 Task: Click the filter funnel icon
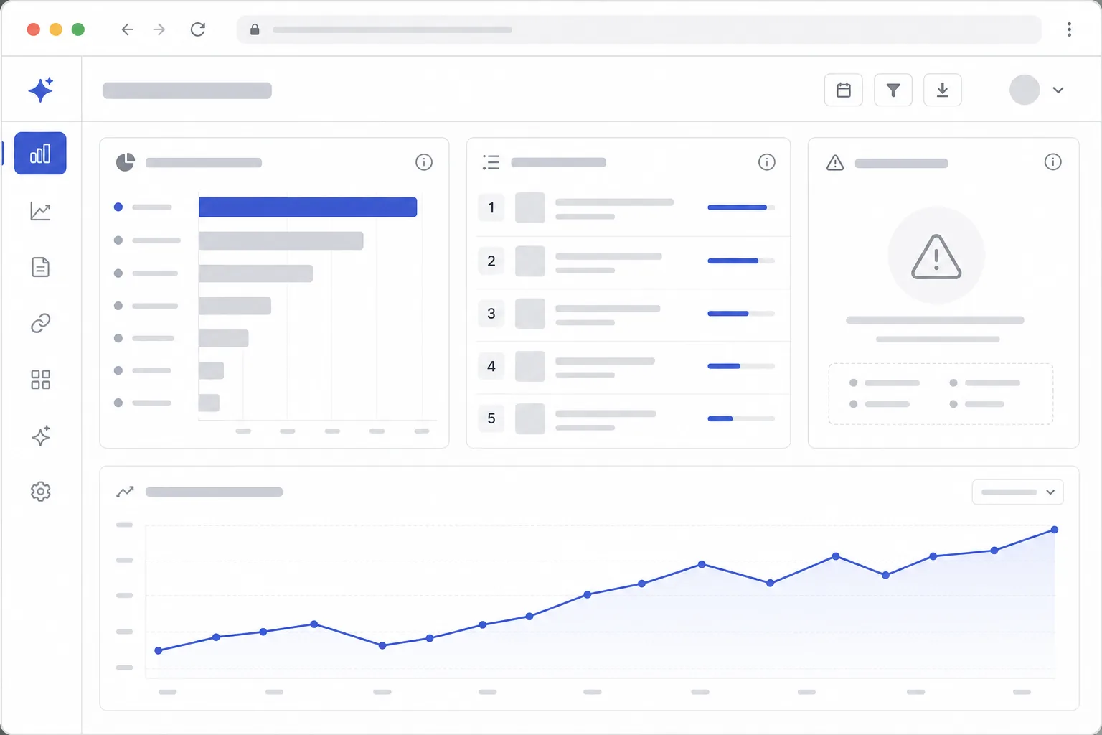893,90
